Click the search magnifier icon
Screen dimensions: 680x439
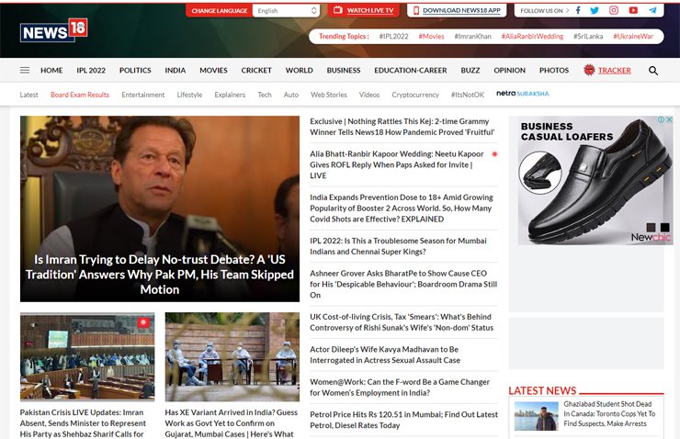click(x=653, y=70)
